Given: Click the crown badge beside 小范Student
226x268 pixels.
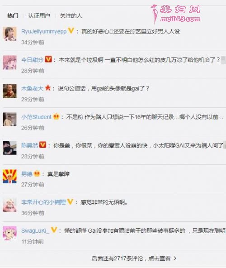Looking at the screenshot, I should pyautogui.click(x=56, y=117).
